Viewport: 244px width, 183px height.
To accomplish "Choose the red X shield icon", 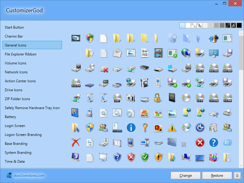I will tap(131, 157).
